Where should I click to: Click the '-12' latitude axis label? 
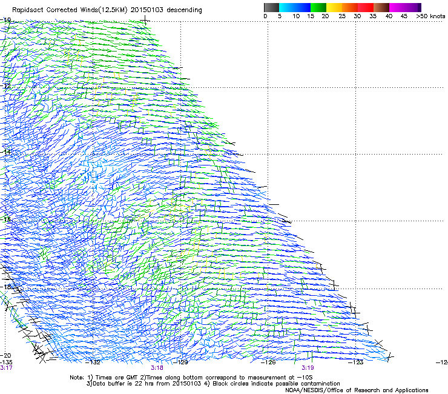pos(5,85)
